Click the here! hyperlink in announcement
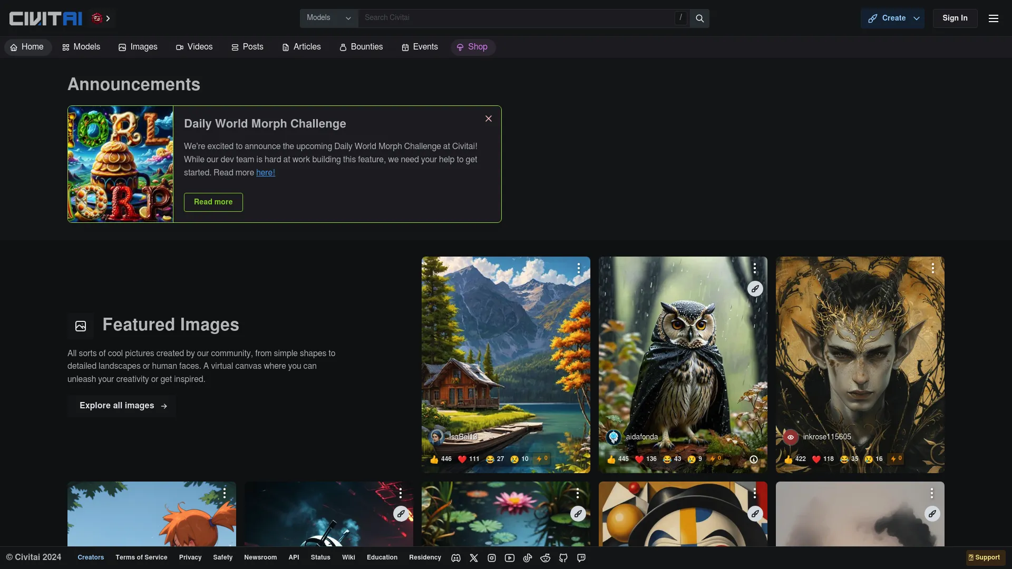This screenshot has width=1012, height=569. [266, 173]
